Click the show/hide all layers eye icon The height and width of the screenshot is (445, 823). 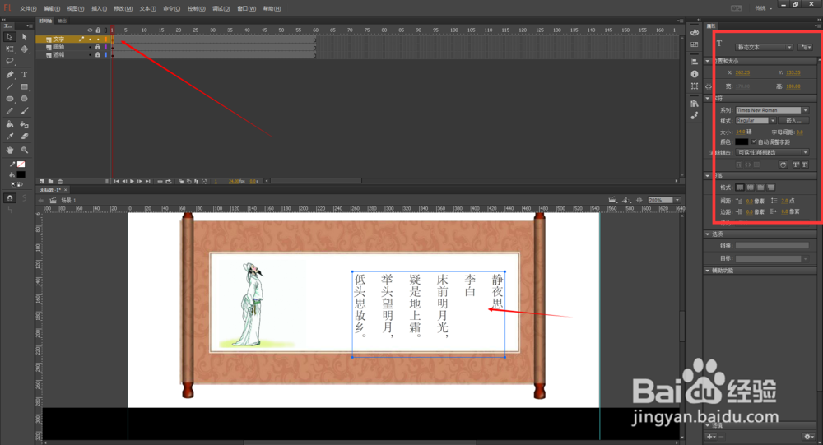pyautogui.click(x=90, y=30)
